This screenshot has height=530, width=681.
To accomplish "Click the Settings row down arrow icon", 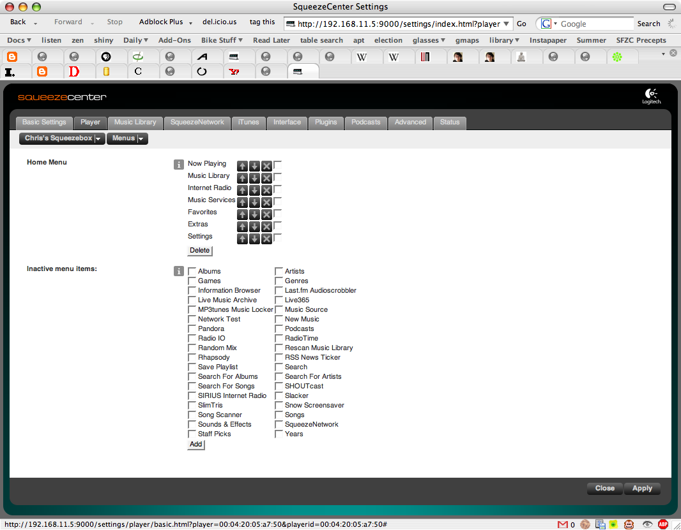I will pos(254,239).
